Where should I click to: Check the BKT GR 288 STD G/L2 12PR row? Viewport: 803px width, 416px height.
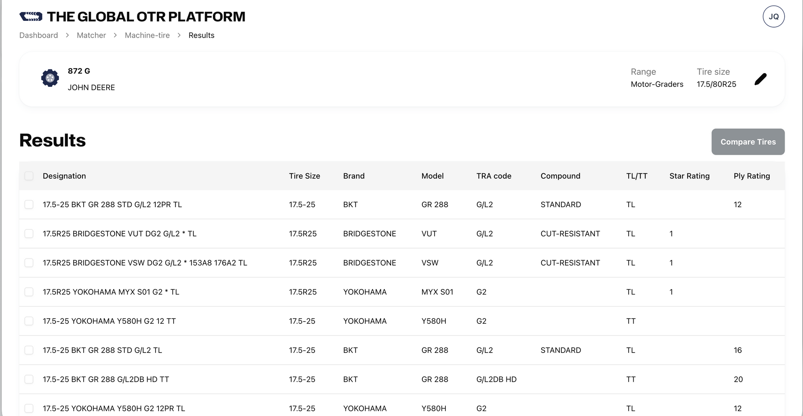(29, 205)
